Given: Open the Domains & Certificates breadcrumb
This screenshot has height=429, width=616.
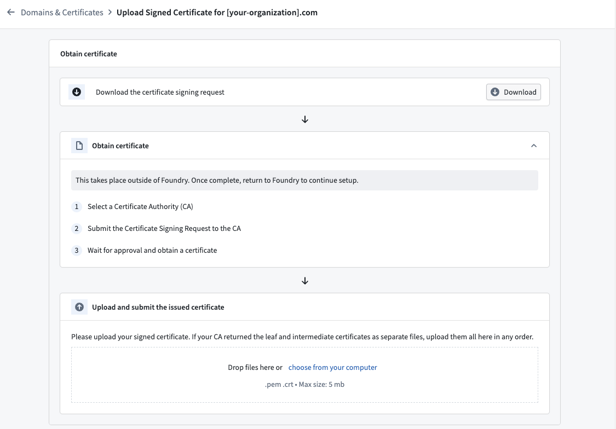Looking at the screenshot, I should click(x=62, y=12).
